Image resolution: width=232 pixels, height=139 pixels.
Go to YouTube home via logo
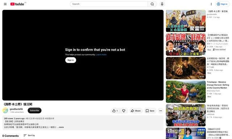click(x=17, y=4)
